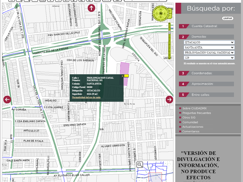The image size is (243, 182).
Task: Click the EMILIANO ZAPATA street label
Action: (75, 125)
